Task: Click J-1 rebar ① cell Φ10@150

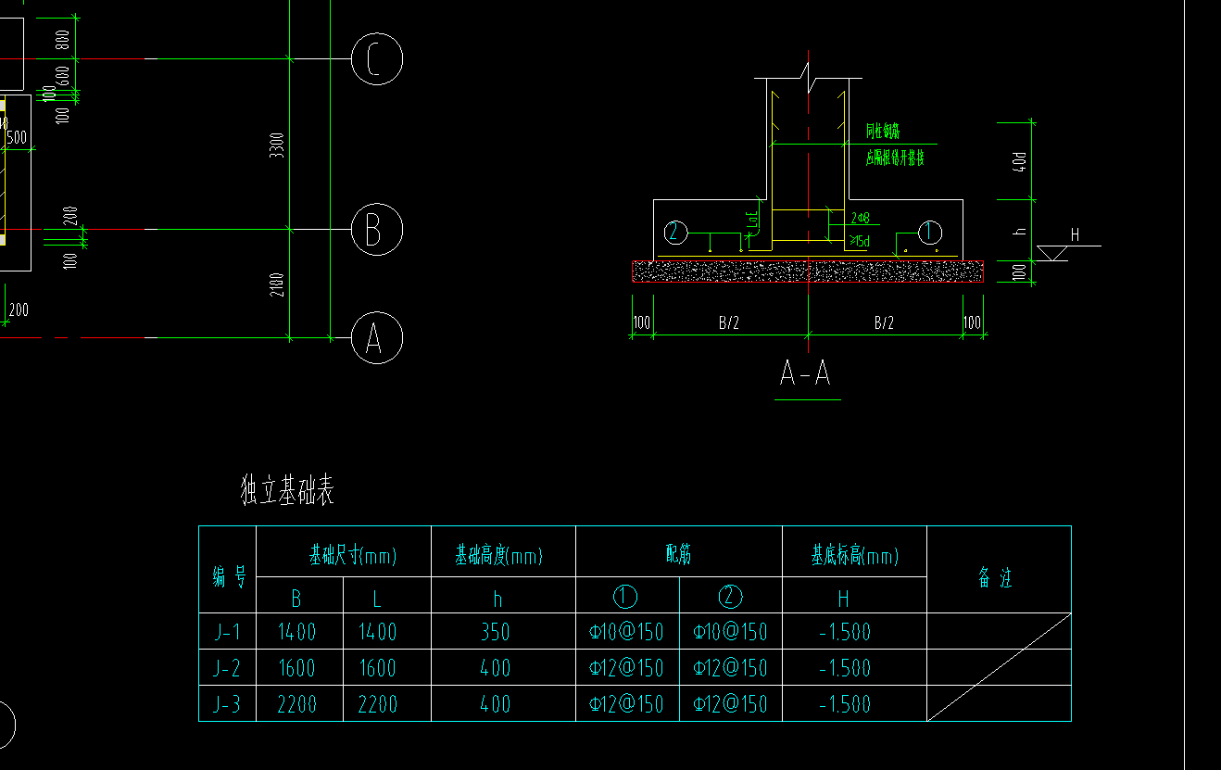Action: [627, 633]
